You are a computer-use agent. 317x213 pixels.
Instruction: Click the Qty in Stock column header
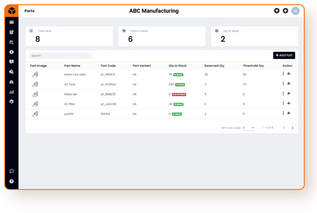tap(178, 66)
